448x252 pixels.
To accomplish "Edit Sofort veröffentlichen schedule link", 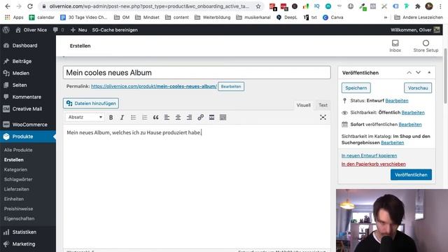I will pos(410,125).
